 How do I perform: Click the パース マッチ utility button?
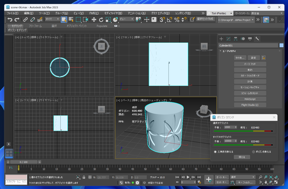point(250,64)
